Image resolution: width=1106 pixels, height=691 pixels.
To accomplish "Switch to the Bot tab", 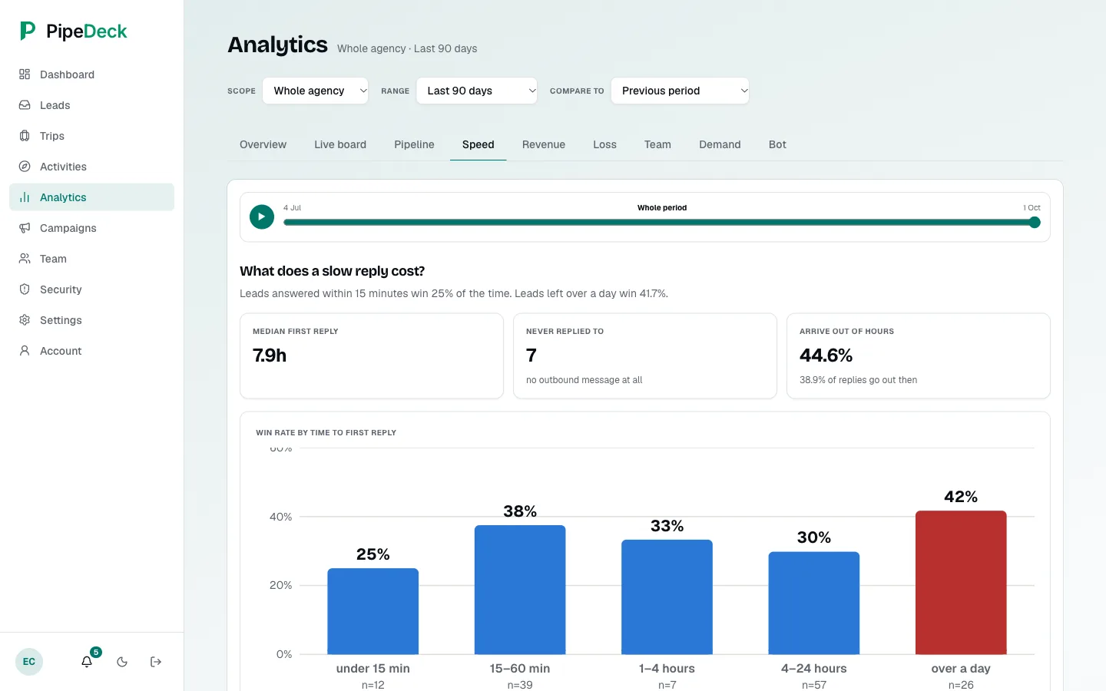I will [x=777, y=144].
